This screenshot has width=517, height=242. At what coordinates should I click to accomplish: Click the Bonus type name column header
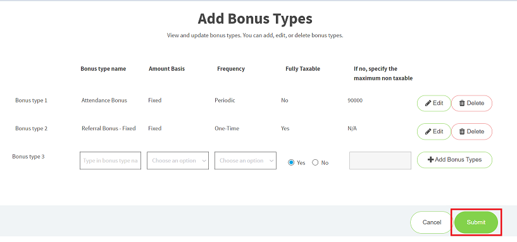[103, 69]
